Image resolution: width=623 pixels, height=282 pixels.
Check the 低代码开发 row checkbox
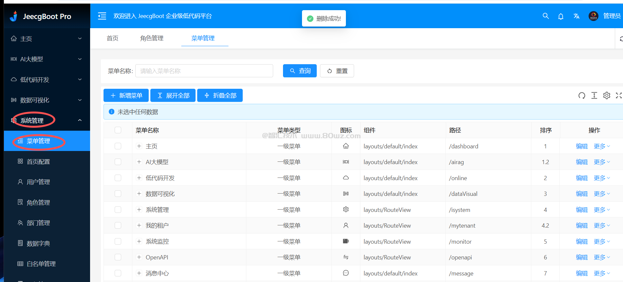(118, 178)
